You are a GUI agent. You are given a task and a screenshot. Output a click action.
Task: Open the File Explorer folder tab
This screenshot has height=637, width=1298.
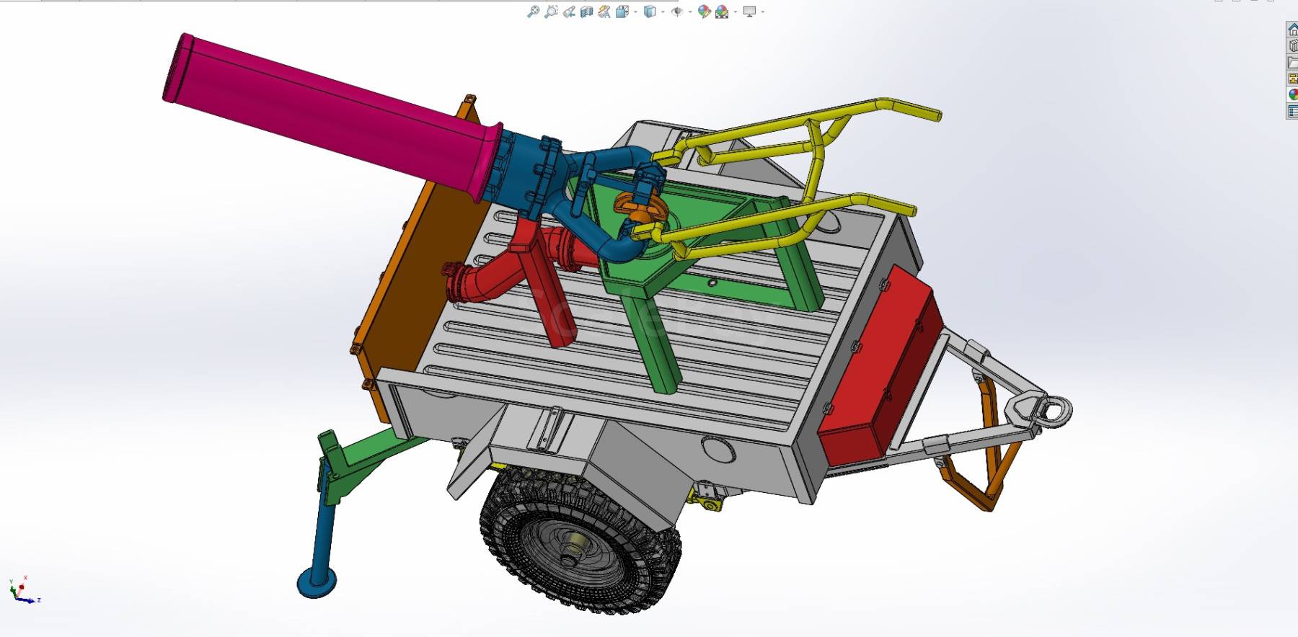tap(1292, 62)
